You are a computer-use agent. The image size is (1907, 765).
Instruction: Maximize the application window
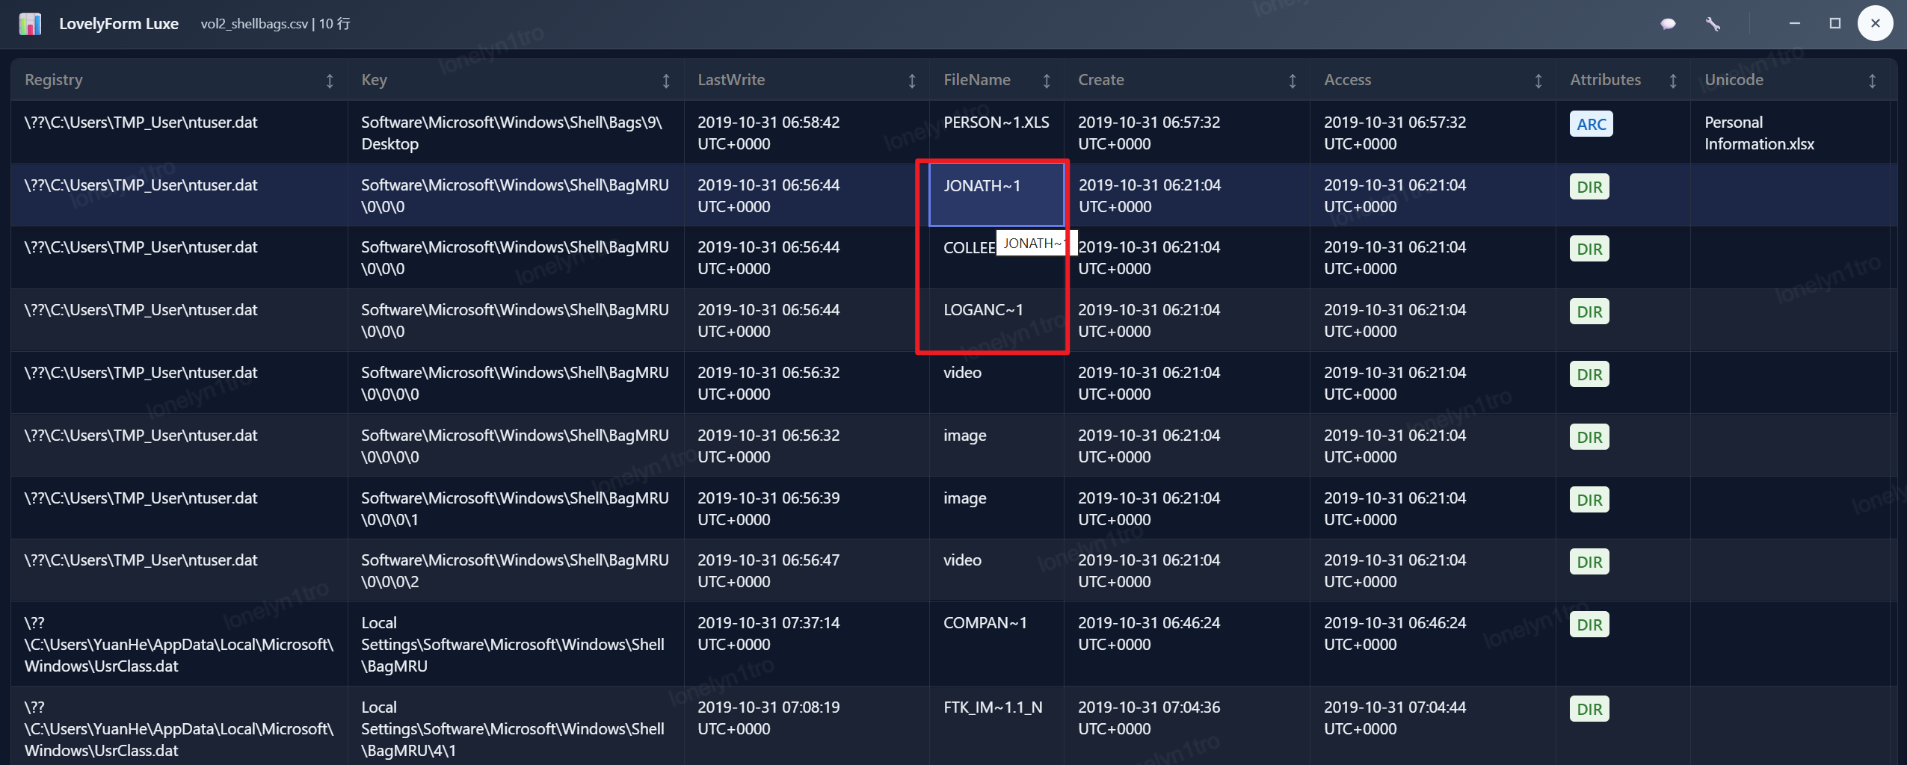1834,24
